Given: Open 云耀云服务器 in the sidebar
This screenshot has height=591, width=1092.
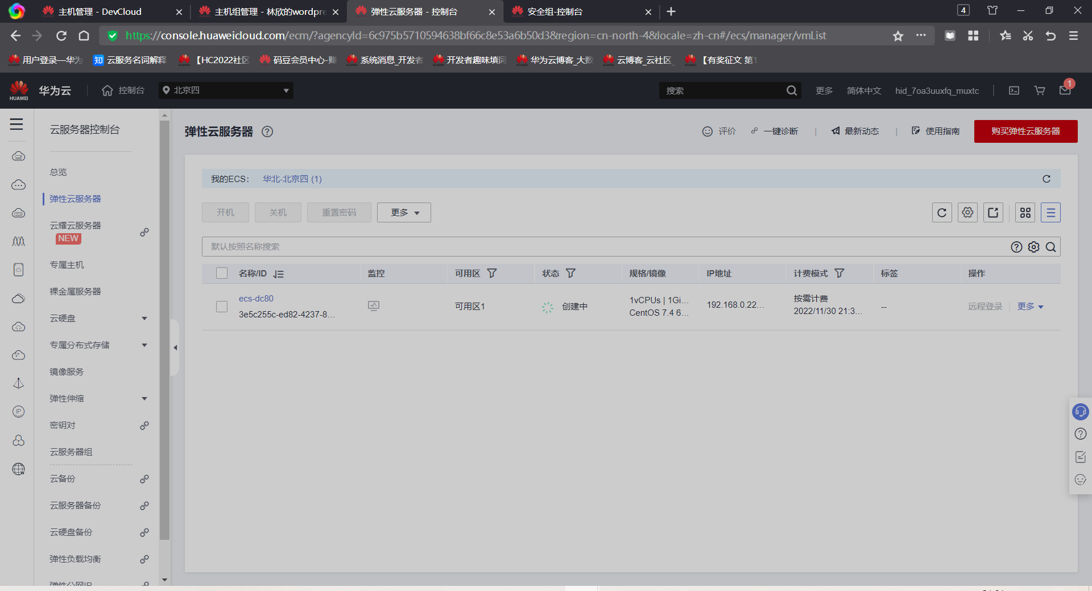Looking at the screenshot, I should [x=75, y=226].
